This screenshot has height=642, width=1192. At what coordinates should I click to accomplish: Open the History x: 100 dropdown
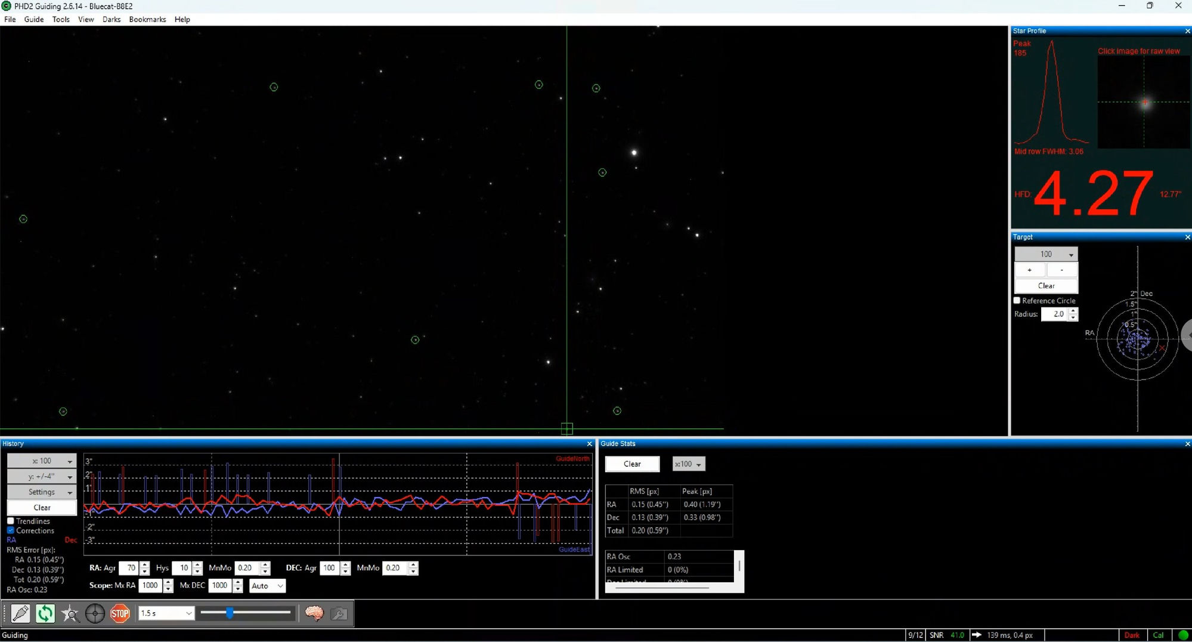coord(42,461)
